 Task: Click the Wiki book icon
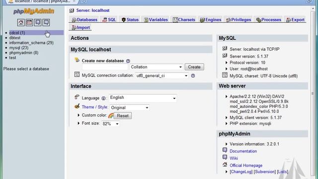(x=225, y=157)
